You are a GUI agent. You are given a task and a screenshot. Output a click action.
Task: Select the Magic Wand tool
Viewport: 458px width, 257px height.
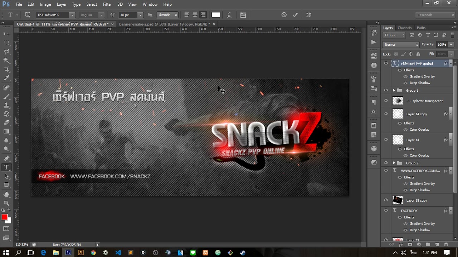point(6,61)
